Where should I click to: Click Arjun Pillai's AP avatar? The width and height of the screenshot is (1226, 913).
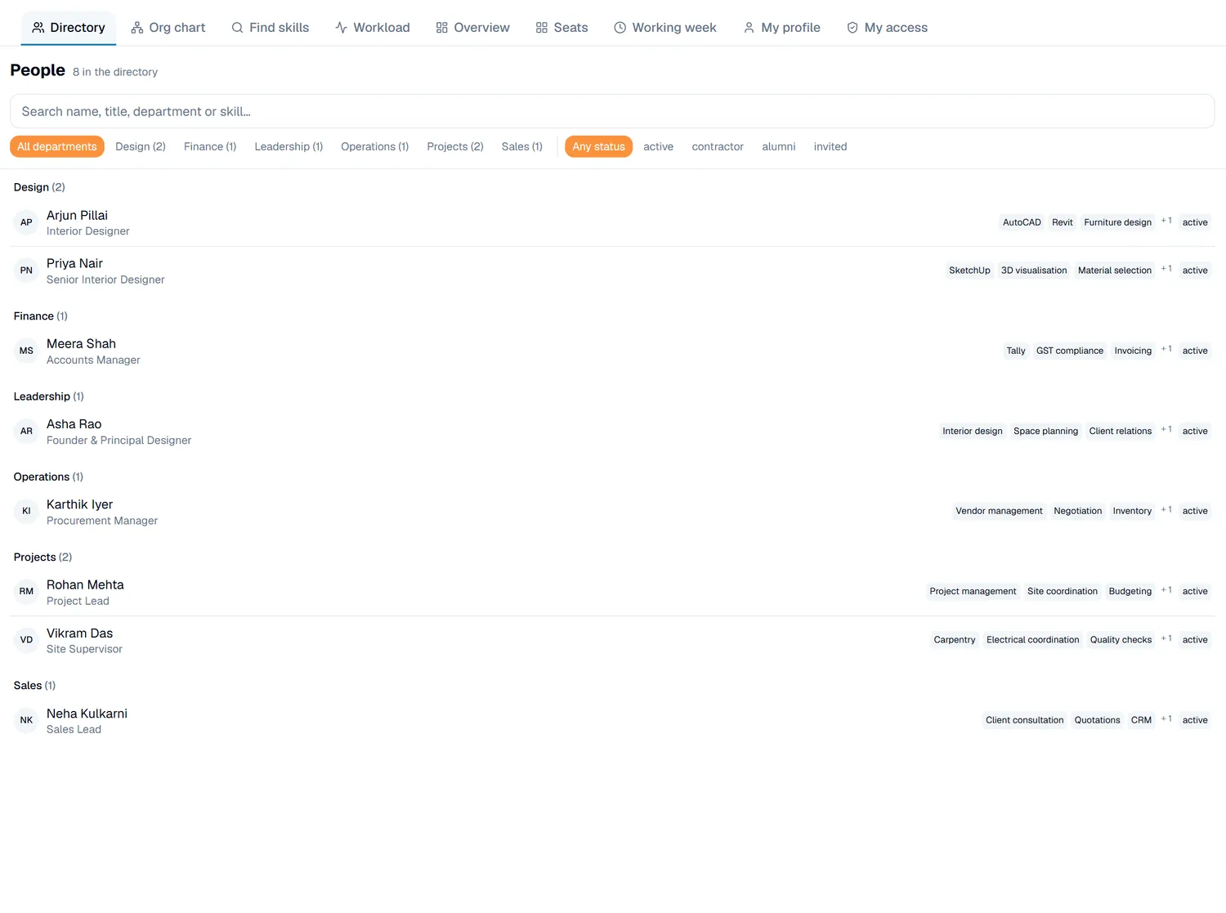(26, 222)
